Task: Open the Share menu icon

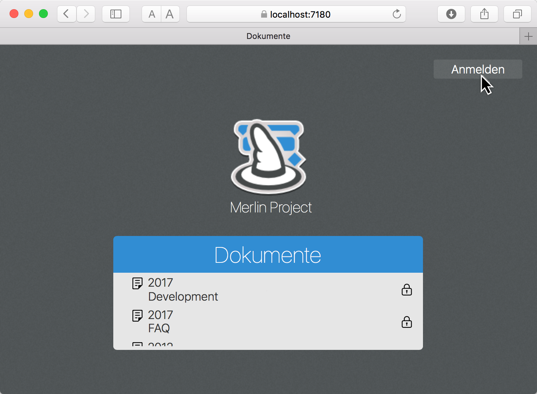Action: tap(484, 14)
